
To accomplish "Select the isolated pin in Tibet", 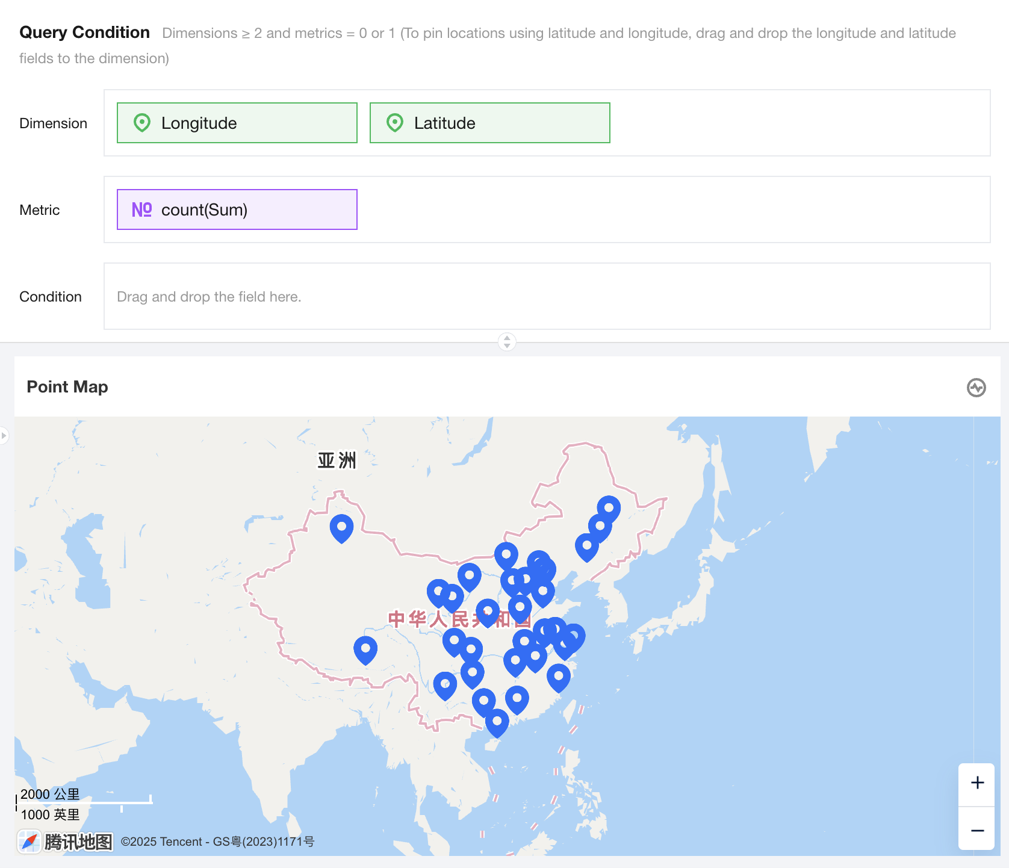I will click(365, 649).
